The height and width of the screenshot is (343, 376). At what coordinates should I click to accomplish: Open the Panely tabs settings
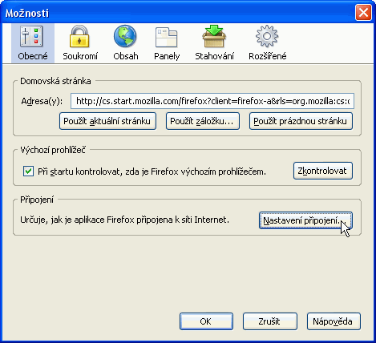click(x=167, y=43)
